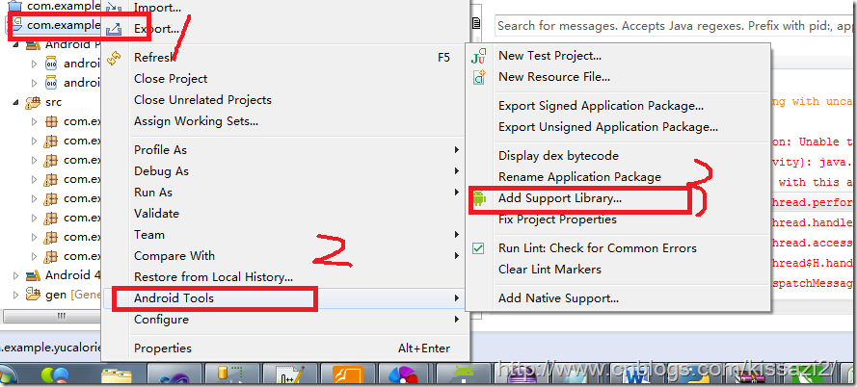
Task: Click the colorful pinwheel taskbar icon
Action: coord(403,375)
